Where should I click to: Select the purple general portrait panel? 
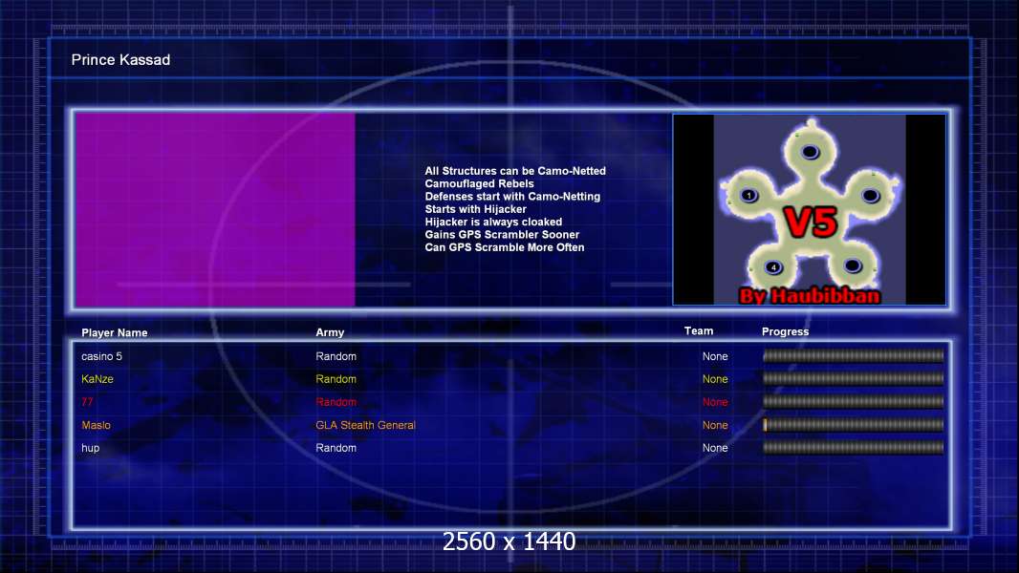click(215, 209)
